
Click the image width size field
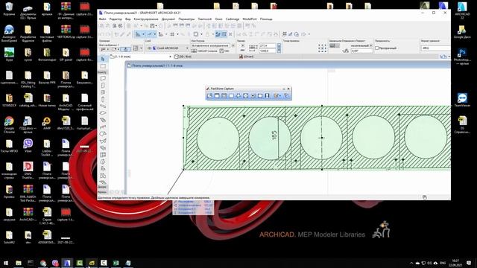pos(268,45)
